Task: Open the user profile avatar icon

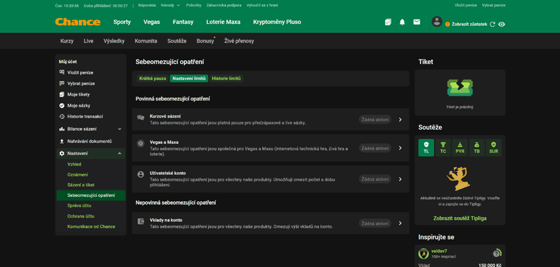Action: [x=437, y=21]
